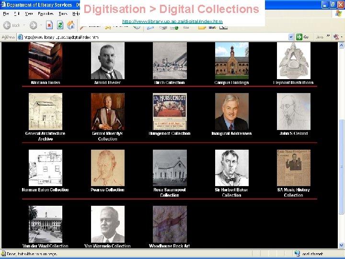
Task: Click the Forward arrow button
Action: pos(33,25)
